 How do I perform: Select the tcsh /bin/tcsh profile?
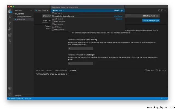pos(87,30)
